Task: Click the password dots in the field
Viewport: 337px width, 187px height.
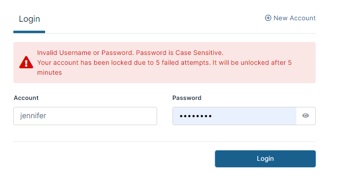Action: [196, 116]
